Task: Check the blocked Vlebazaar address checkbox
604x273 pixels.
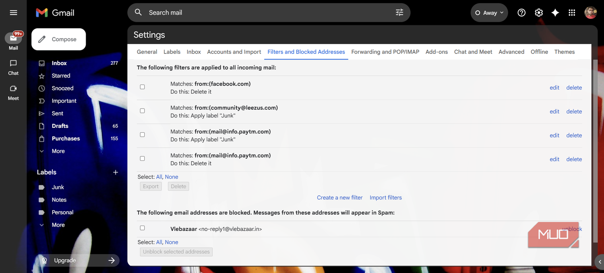Action: [142, 228]
